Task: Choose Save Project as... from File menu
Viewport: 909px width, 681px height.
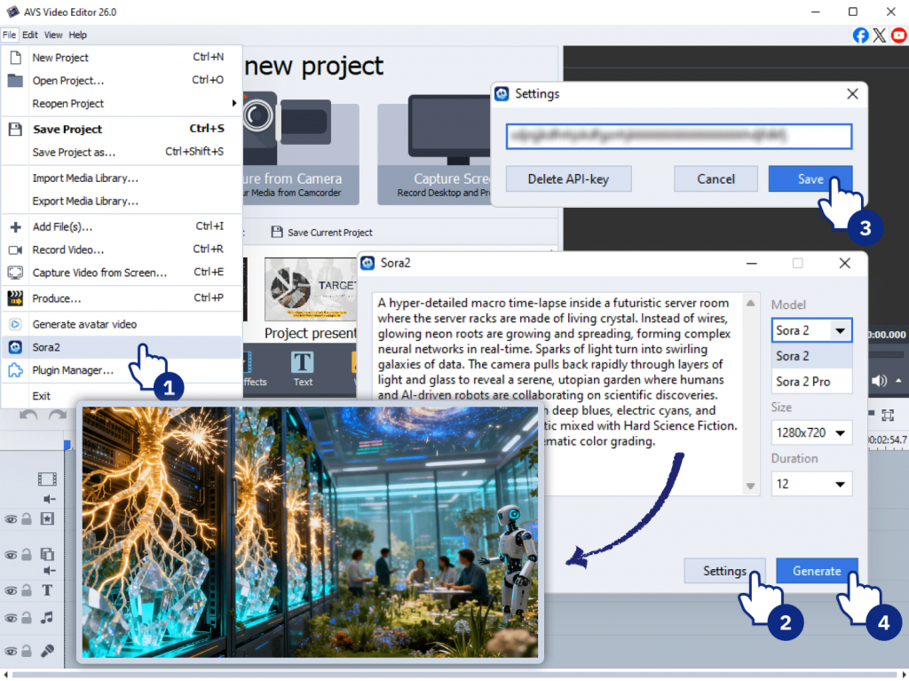Action: tap(121, 152)
